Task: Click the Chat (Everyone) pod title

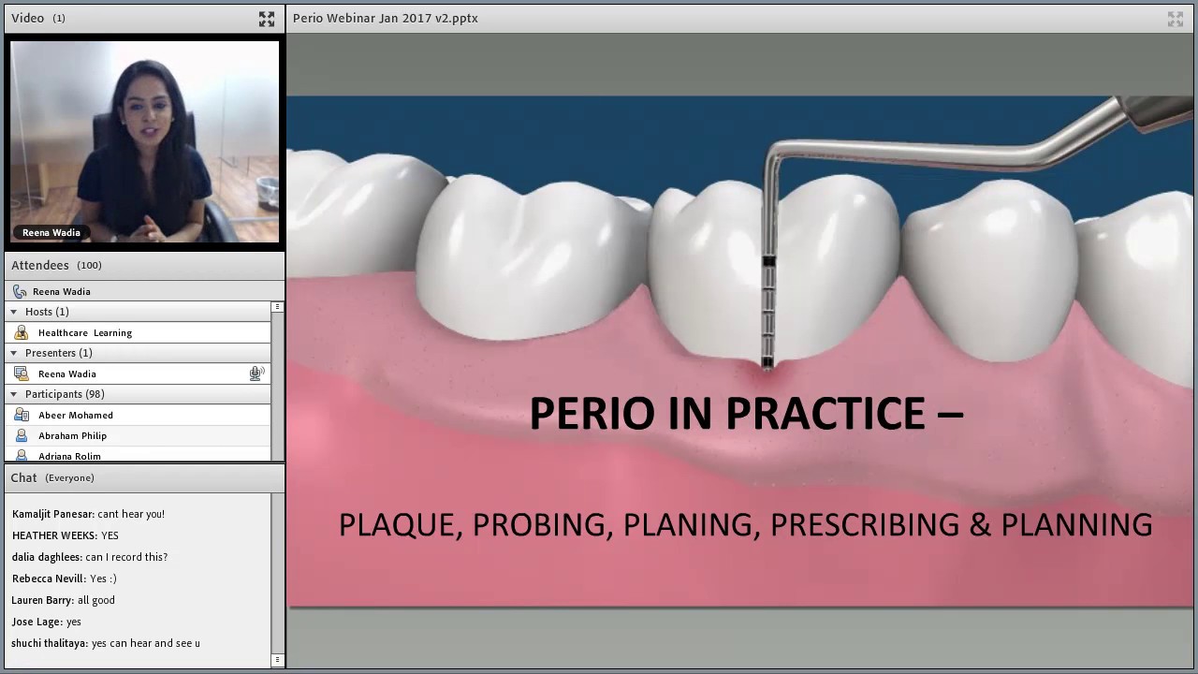Action: [x=52, y=477]
